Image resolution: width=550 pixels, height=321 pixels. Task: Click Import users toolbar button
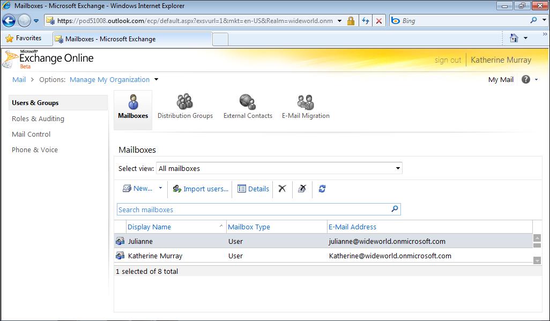tap(200, 189)
